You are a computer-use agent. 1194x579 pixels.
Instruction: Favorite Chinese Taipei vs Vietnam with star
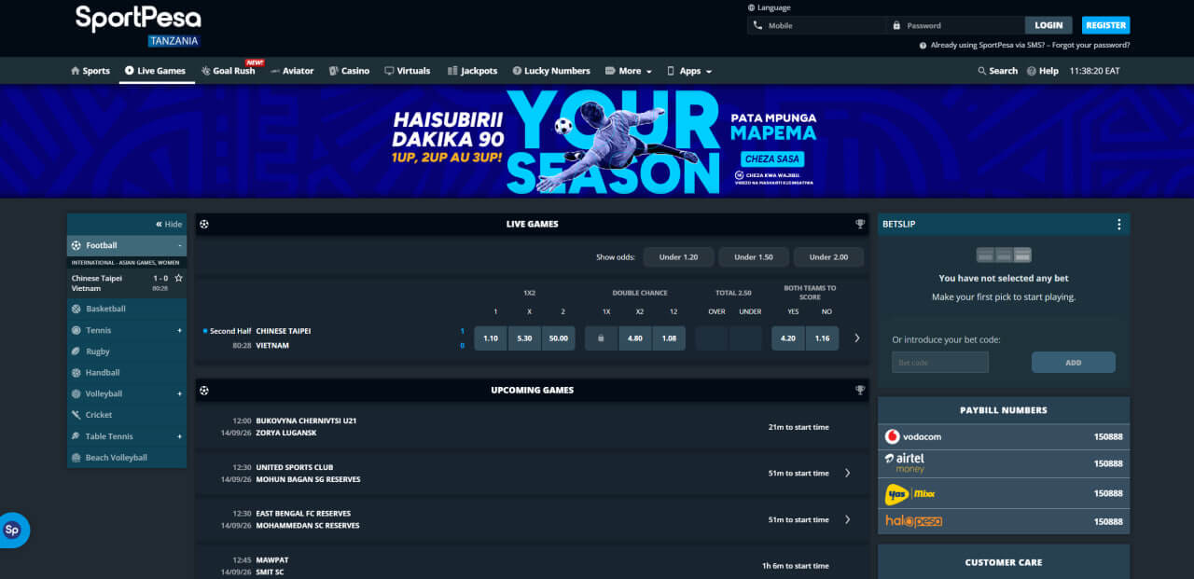(178, 278)
